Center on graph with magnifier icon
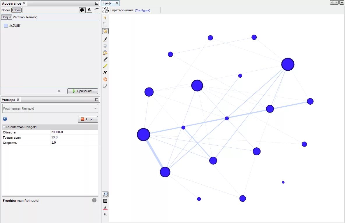Image resolution: width=345 pixels, height=223 pixels. coord(105,194)
